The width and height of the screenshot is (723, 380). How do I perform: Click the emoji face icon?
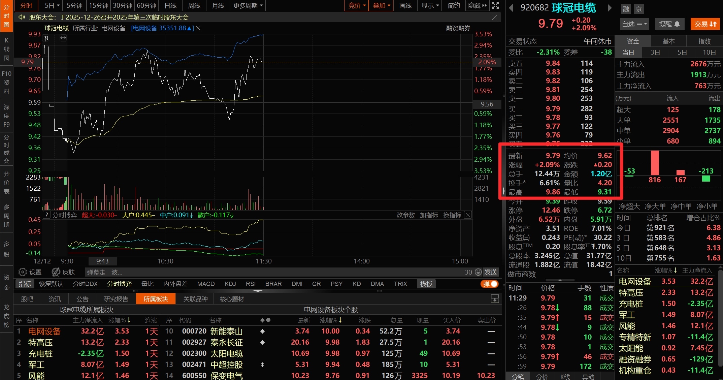478,272
